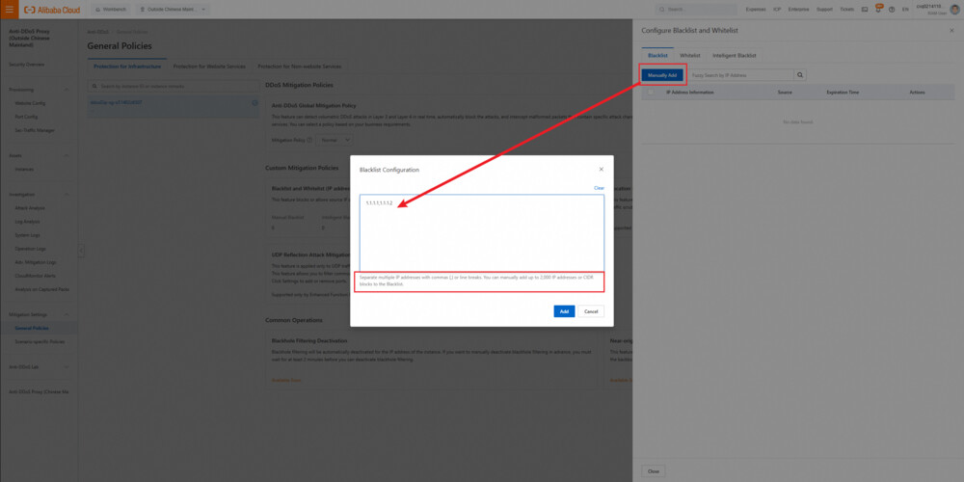Screen dimensions: 964x482
Task: Open the Outside Chinese Mainland region dropdown
Action: pos(173,10)
